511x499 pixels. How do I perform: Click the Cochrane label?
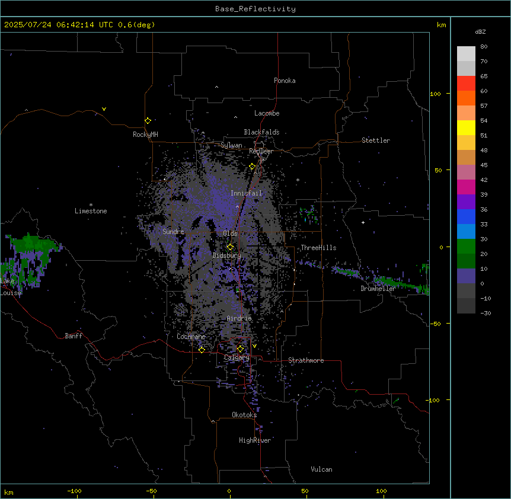coord(191,337)
